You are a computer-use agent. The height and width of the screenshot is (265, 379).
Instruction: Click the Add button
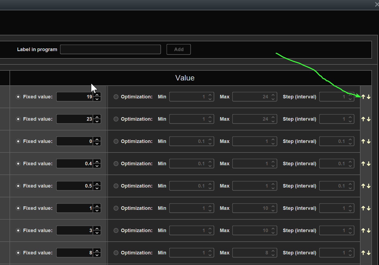(x=179, y=49)
